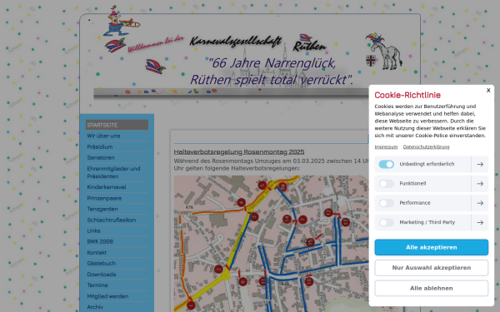Click the trumpet-playing clown logo
The width and height of the screenshot is (500, 312).
[121, 21]
